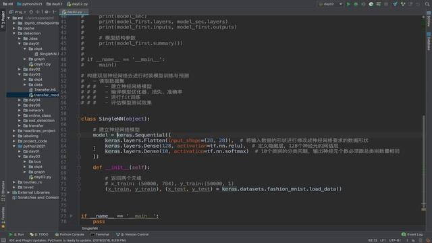The image size is (432, 243).
Task: Collapse the day01 folder under detection
Action: pos(20,43)
